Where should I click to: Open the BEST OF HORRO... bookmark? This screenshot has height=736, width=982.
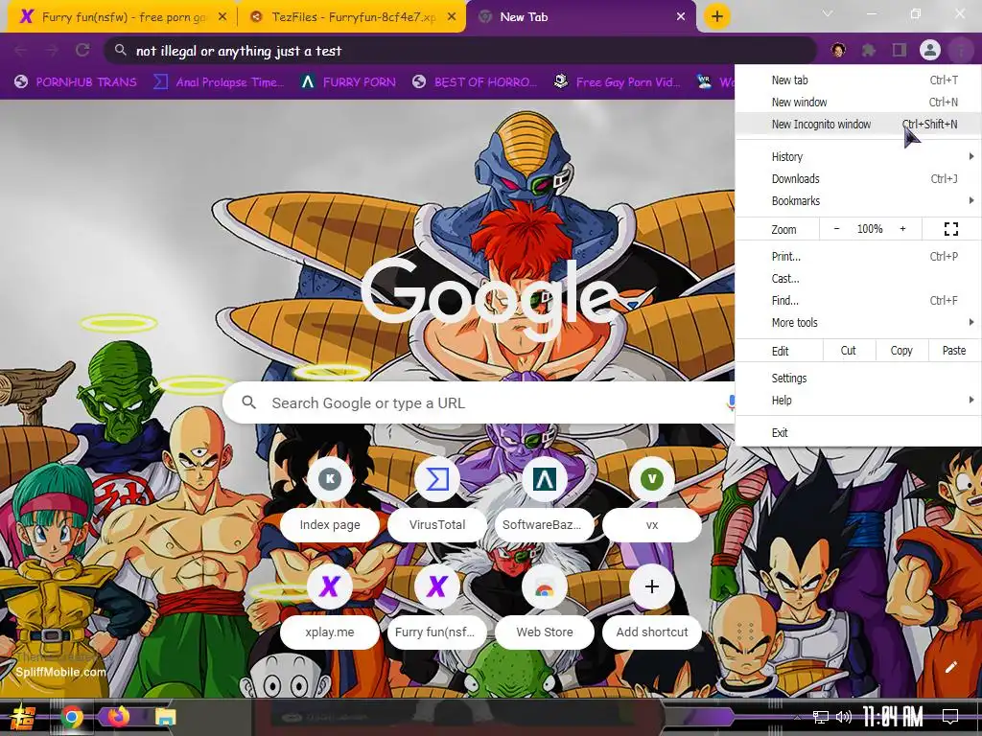pos(475,82)
